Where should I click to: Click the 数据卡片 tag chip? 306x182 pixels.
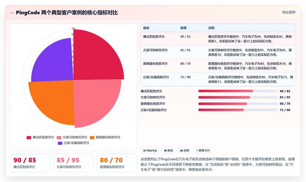click(203, 150)
